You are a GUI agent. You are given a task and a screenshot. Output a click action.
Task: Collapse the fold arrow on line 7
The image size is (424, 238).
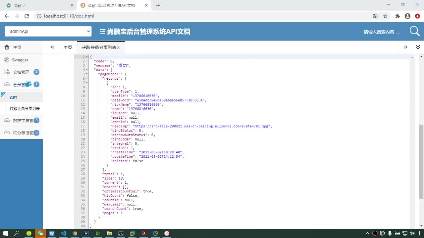[x=87, y=83]
